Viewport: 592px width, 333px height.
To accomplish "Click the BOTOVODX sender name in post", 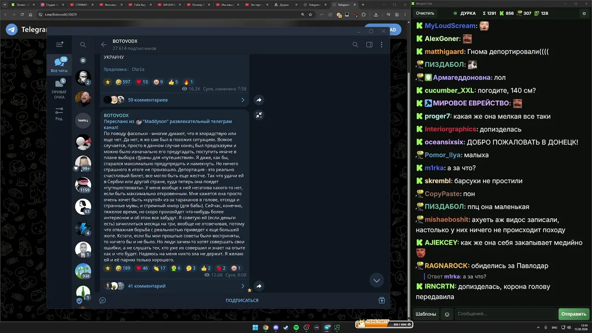I will point(116,115).
